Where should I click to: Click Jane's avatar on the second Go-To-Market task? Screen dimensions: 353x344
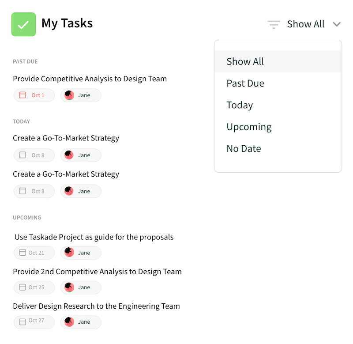[69, 191]
